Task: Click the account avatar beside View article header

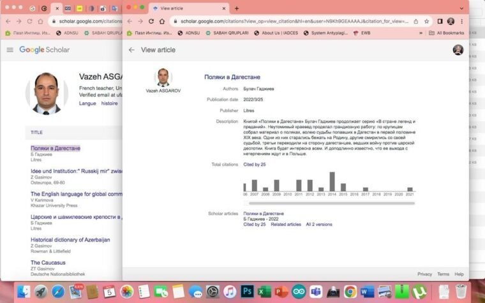Action: [x=458, y=50]
